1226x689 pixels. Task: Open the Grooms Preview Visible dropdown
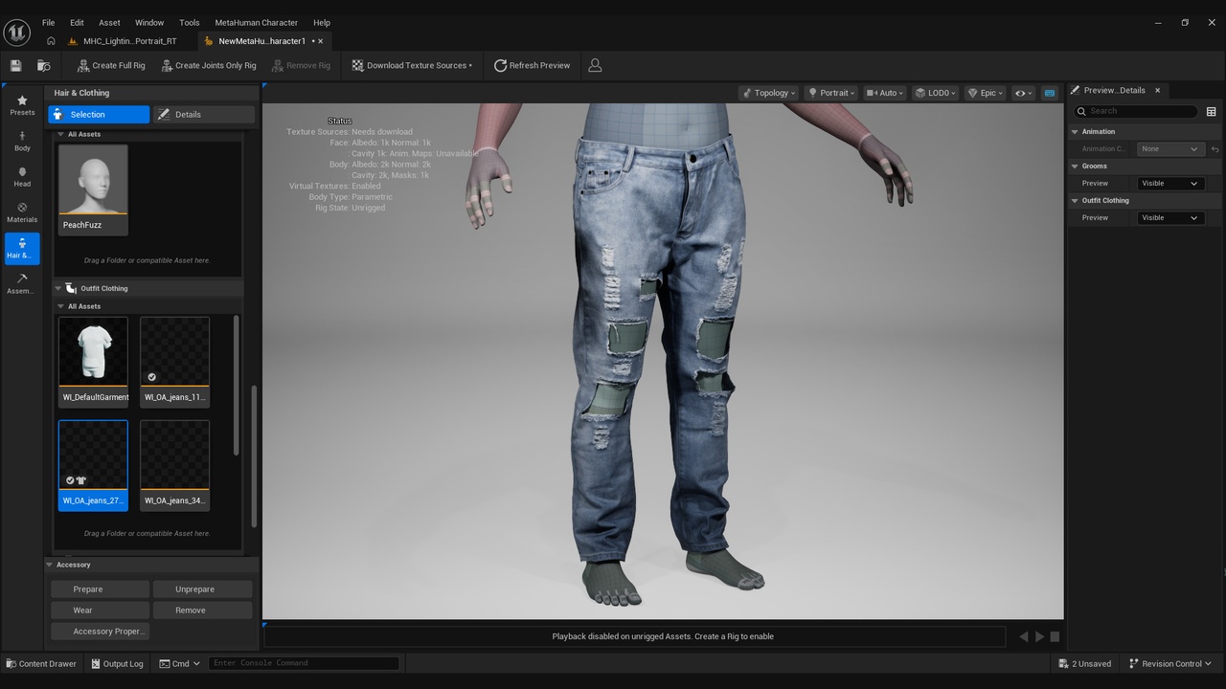point(1169,183)
